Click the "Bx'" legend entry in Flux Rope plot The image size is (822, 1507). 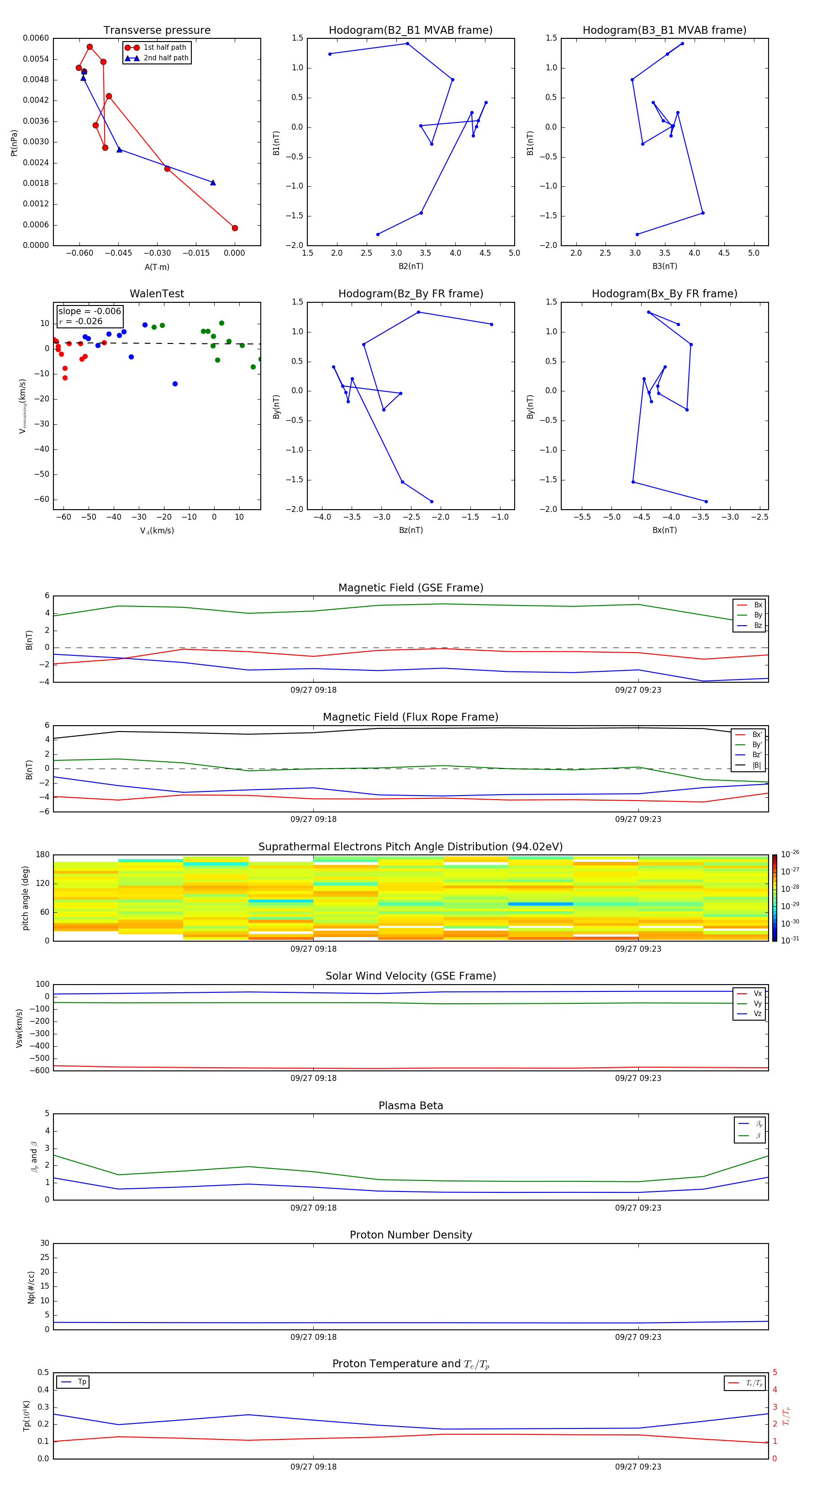[x=749, y=735]
